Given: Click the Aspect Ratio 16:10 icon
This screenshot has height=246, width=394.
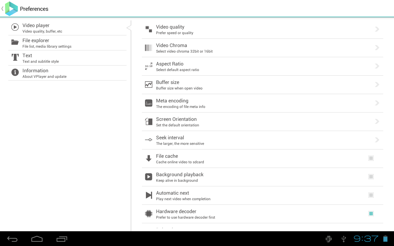Looking at the screenshot, I should pos(148,66).
